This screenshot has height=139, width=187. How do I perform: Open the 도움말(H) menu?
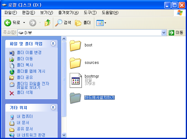tap(110, 12)
